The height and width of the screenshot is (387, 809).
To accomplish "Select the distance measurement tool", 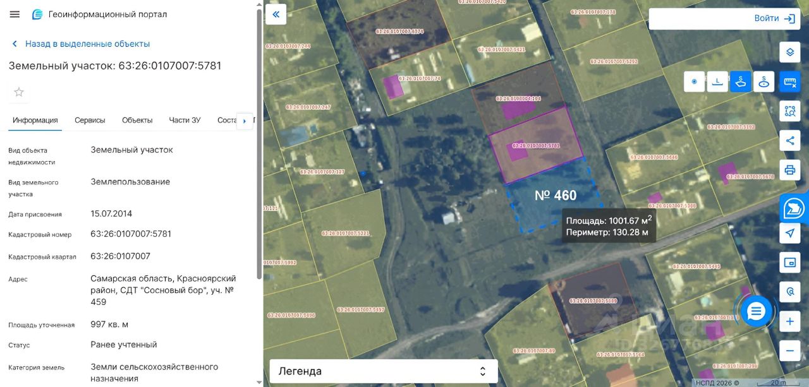I will [x=717, y=81].
